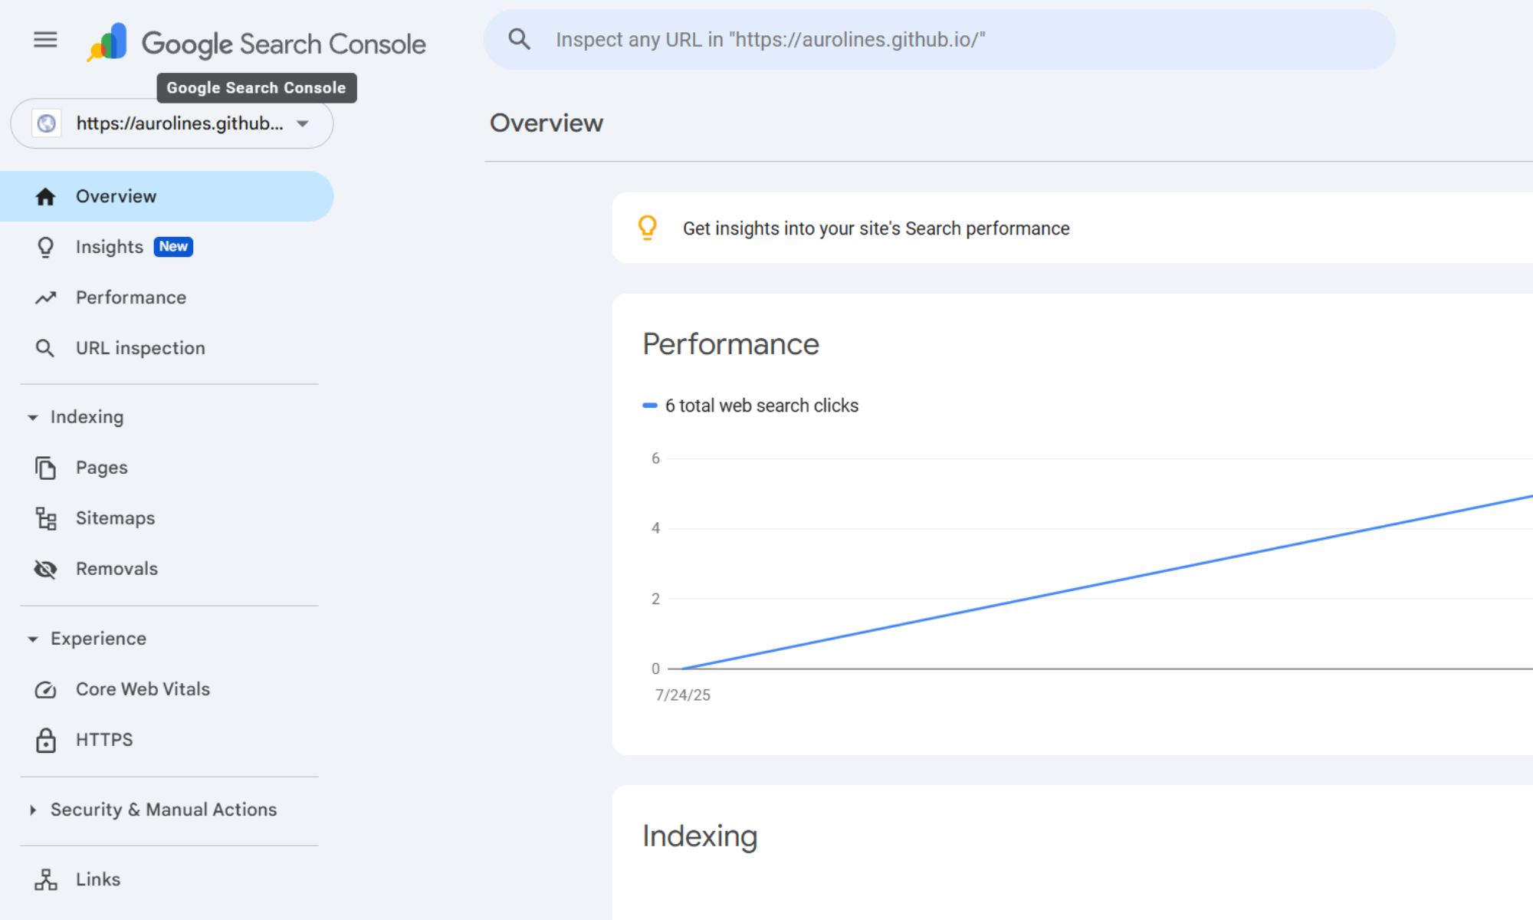Click the blue clicks legend swatch
This screenshot has height=920, width=1533.
[650, 406]
